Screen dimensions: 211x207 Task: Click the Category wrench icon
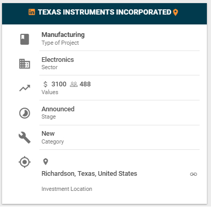[x=24, y=138]
